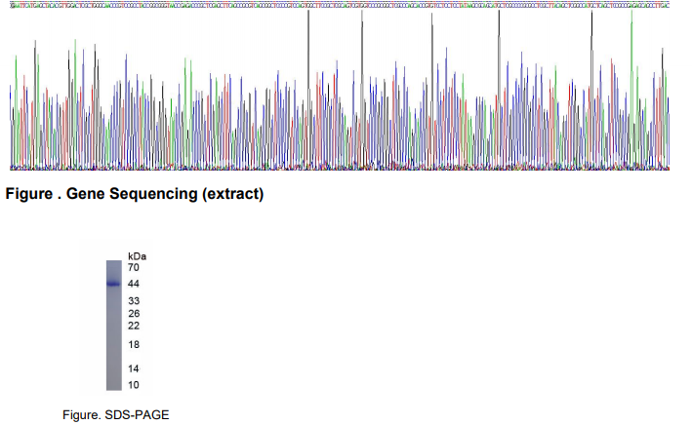Click the chromatogram baseline at far left
The width and height of the screenshot is (692, 425).
pyautogui.click(x=14, y=168)
